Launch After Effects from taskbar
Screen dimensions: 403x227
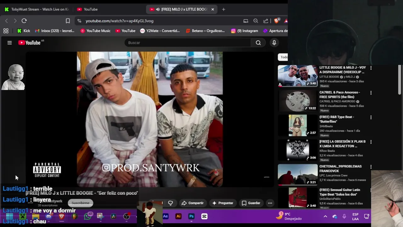point(166,216)
